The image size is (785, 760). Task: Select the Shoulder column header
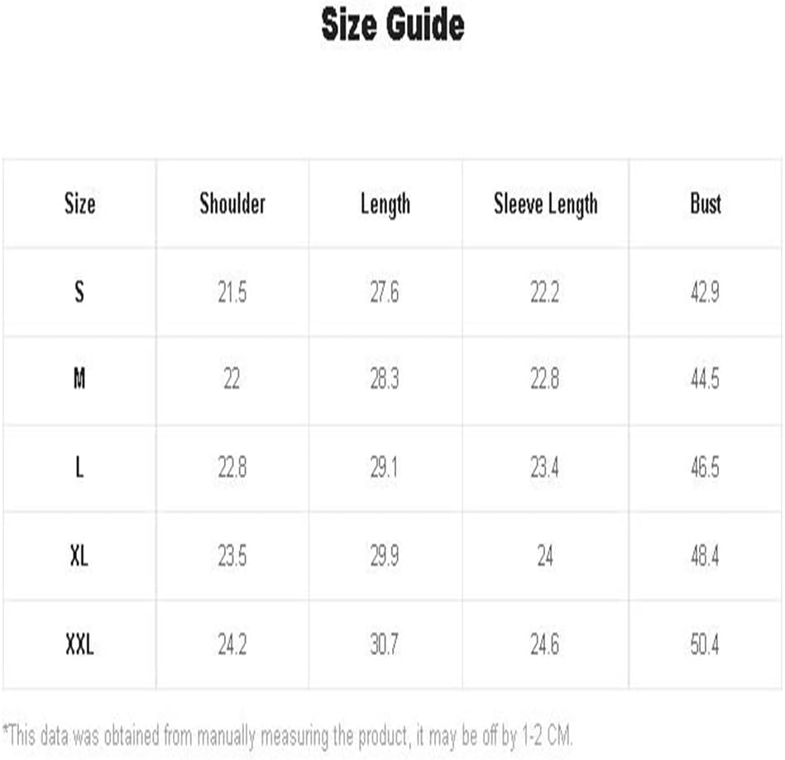(232, 203)
